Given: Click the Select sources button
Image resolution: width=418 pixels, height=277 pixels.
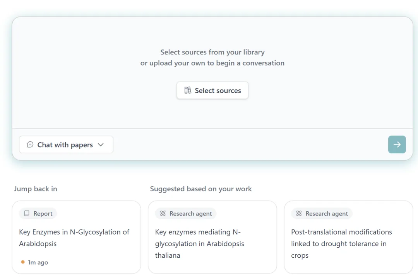Looking at the screenshot, I should 212,90.
